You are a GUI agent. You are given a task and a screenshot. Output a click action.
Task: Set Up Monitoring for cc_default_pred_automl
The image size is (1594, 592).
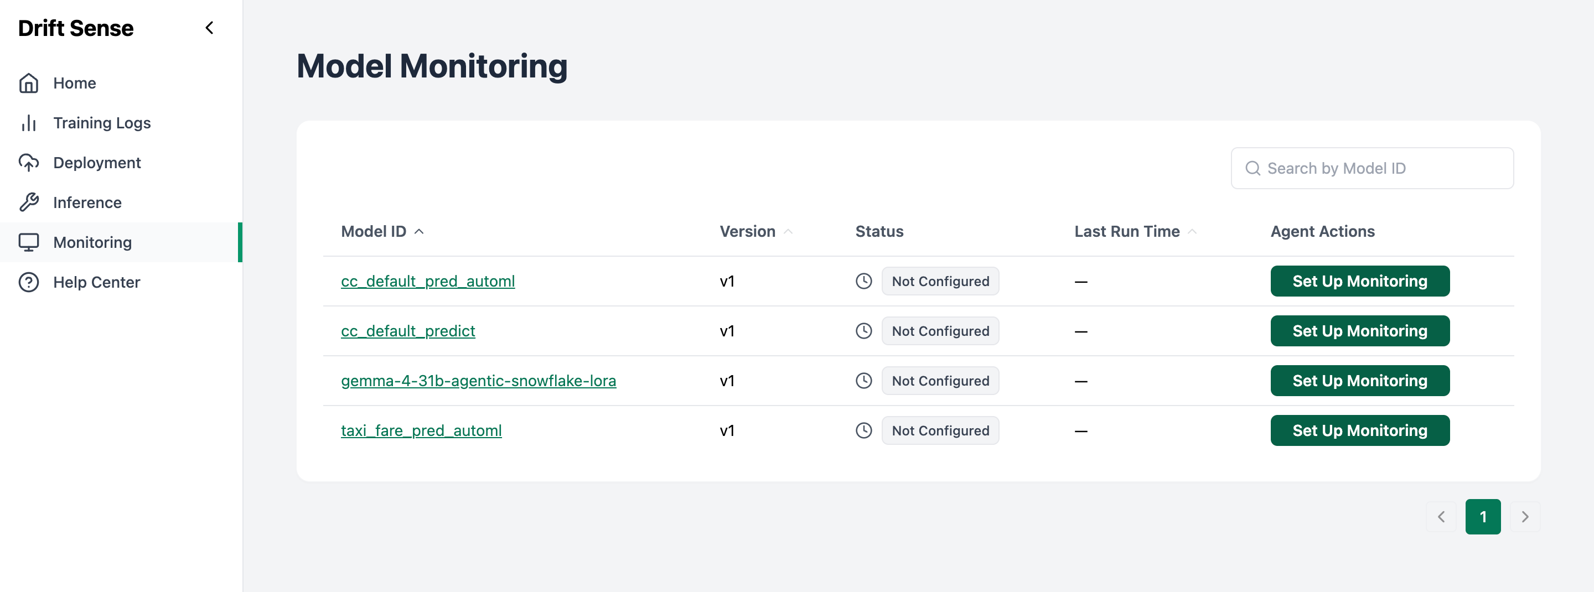pos(1359,281)
